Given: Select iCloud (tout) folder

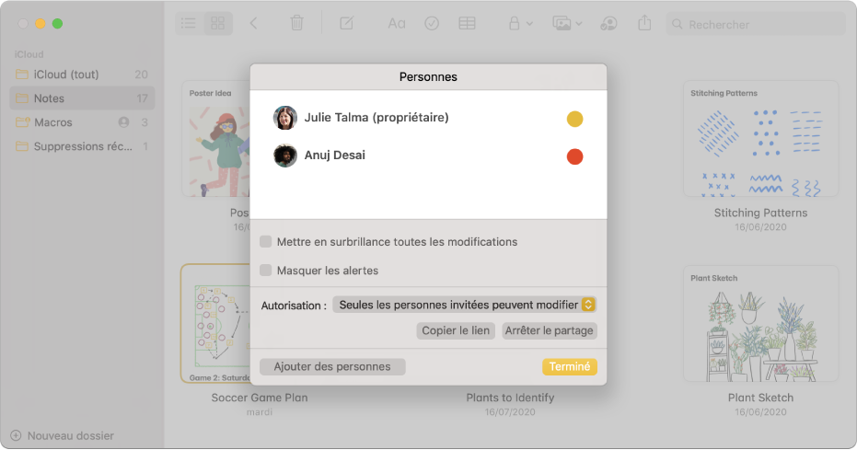Looking at the screenshot, I should pyautogui.click(x=82, y=75).
